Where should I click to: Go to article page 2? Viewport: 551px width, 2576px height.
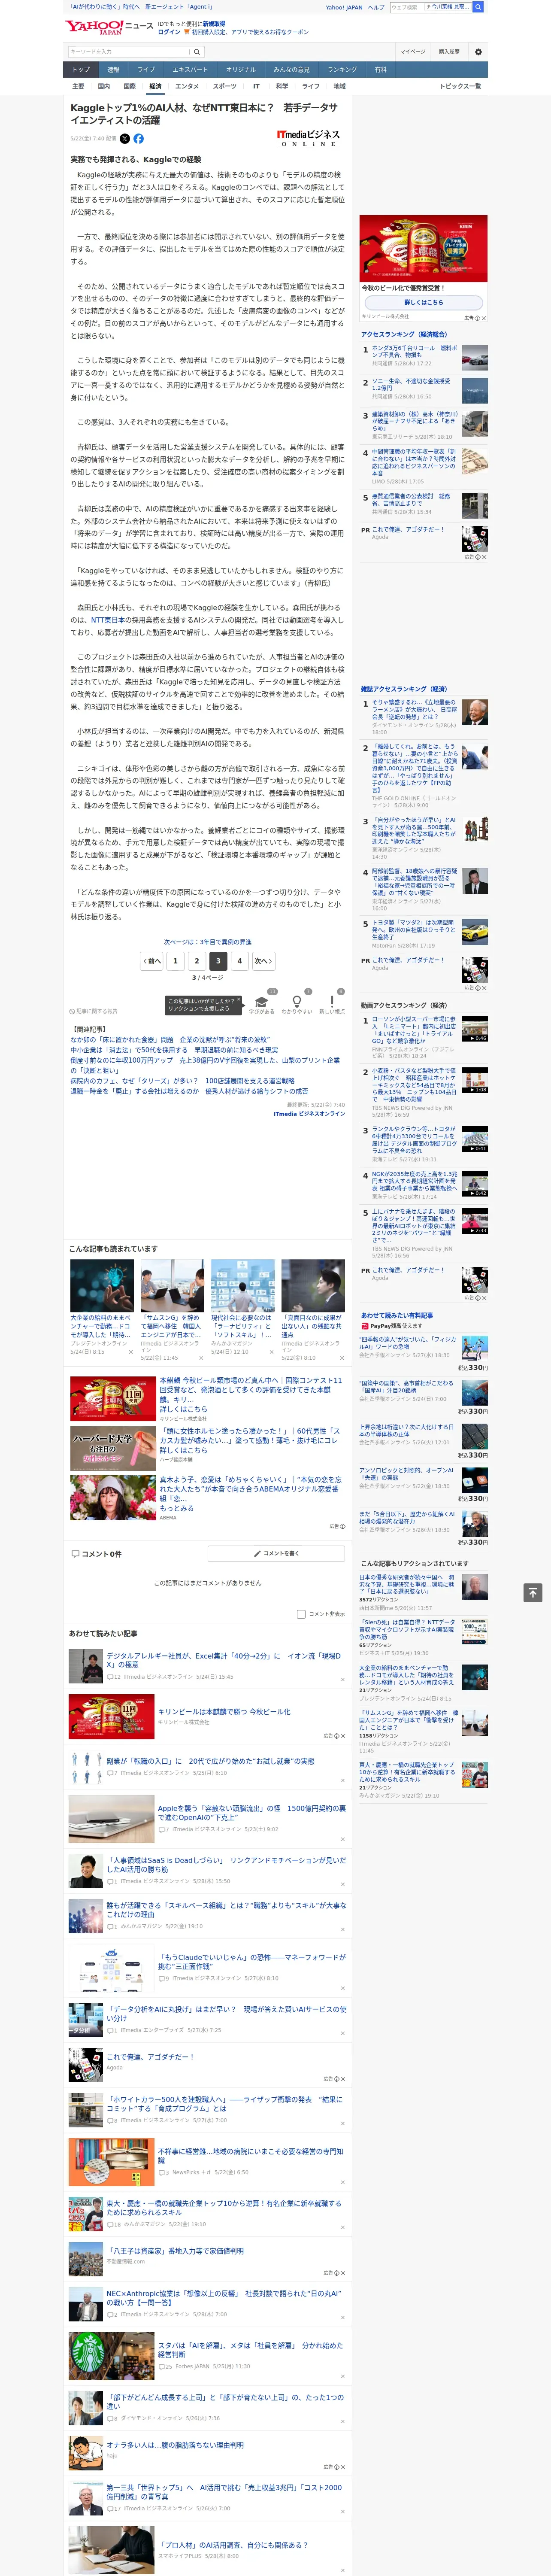coord(196,961)
